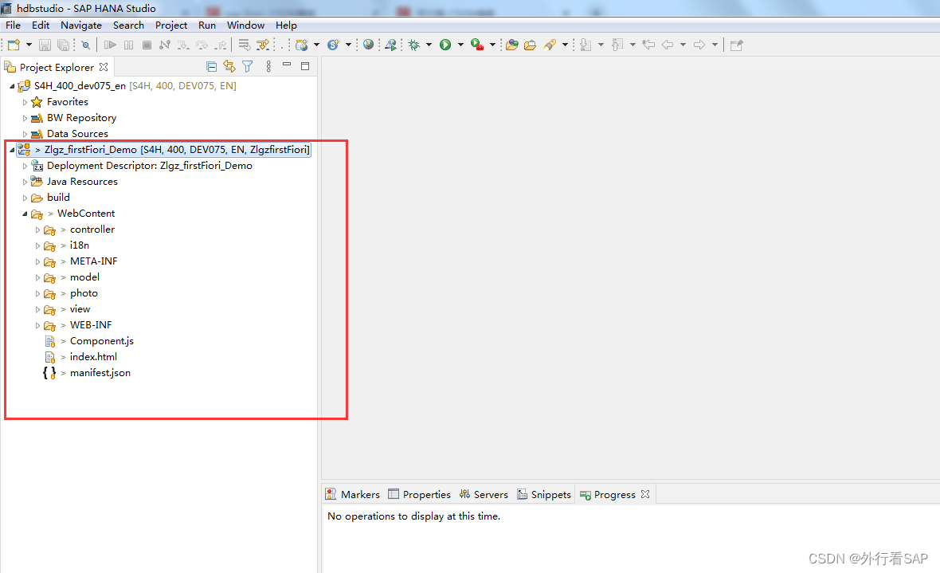The height and width of the screenshot is (573, 940).
Task: Select the manifest.json file
Action: click(x=100, y=373)
